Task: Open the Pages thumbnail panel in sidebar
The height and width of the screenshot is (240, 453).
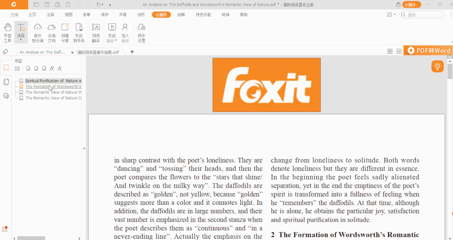Action: click(6, 82)
